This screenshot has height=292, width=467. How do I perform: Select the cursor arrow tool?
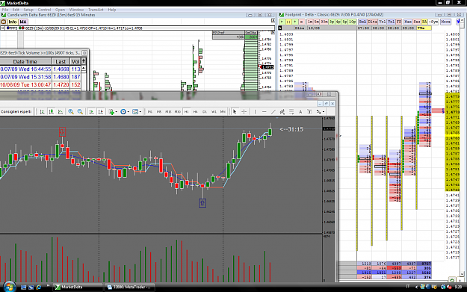pos(235,111)
